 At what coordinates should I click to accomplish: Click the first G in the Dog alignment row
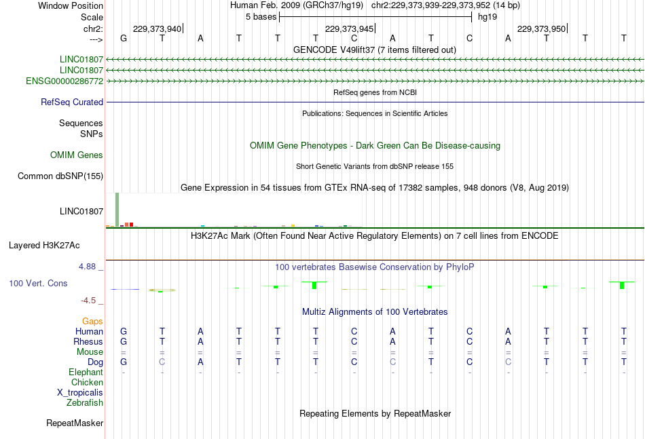[124, 362]
